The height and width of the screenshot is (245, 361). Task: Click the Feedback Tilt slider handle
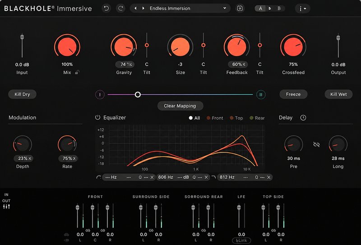pos(260,45)
